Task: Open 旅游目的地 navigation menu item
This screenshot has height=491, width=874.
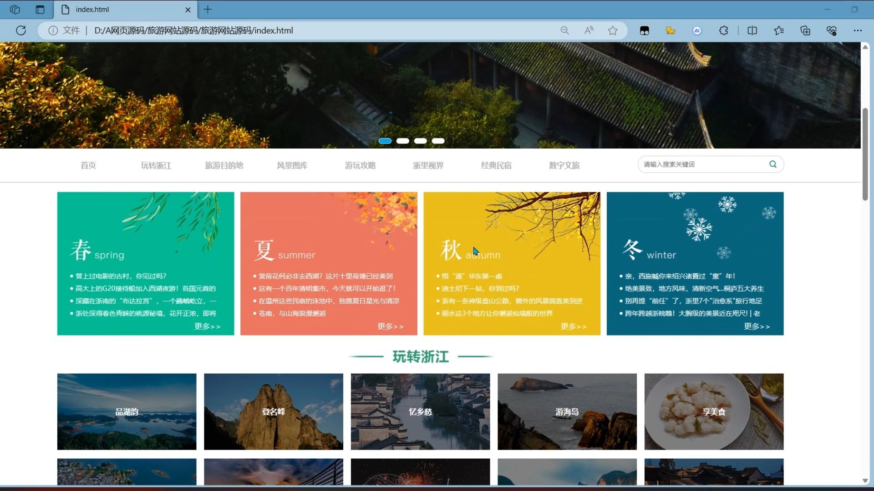Action: pos(224,165)
